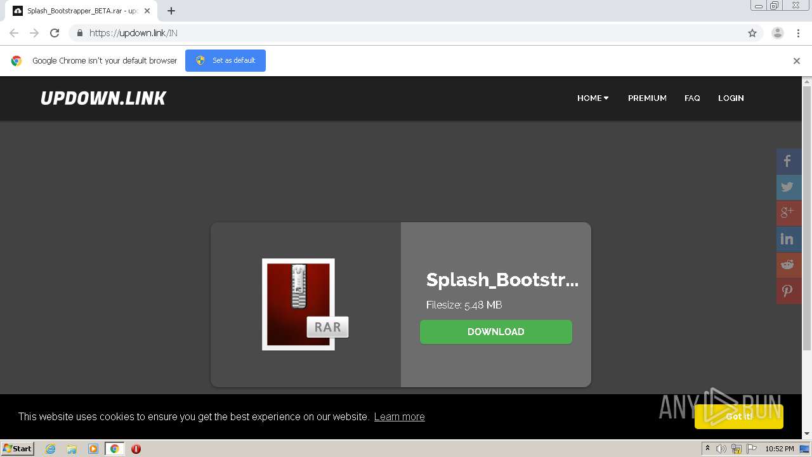Image resolution: width=812 pixels, height=457 pixels.
Task: Open Chrome profile avatar icon
Action: [778, 33]
